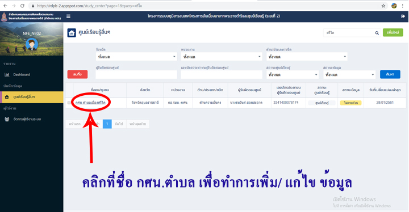Click the last modified date column header
Image resolution: width=409 pixels, height=212 pixels.
tap(385, 90)
